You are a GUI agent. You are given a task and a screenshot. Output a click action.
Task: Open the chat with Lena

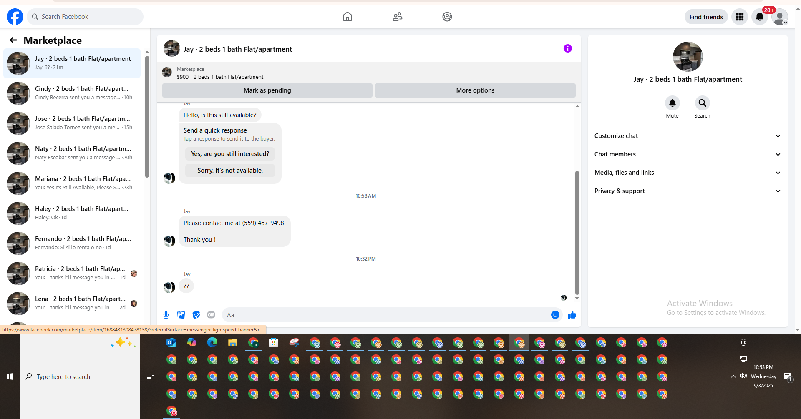[72, 304]
